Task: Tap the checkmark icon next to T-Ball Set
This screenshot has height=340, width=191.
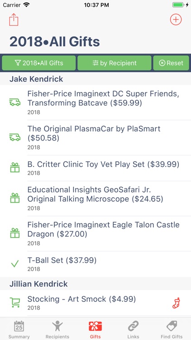Action: tap(15, 264)
